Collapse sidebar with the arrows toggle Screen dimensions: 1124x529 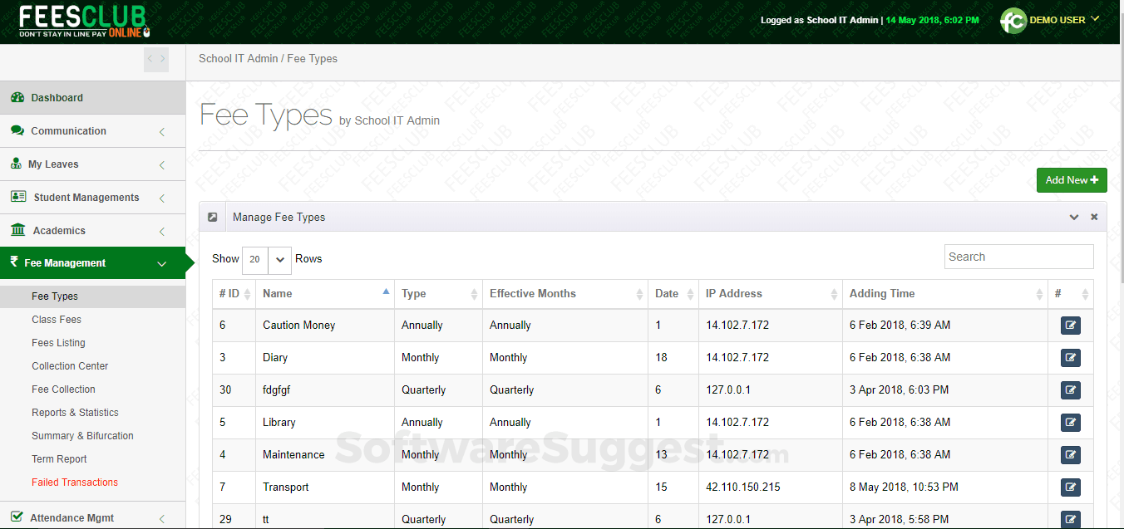pyautogui.click(x=156, y=58)
